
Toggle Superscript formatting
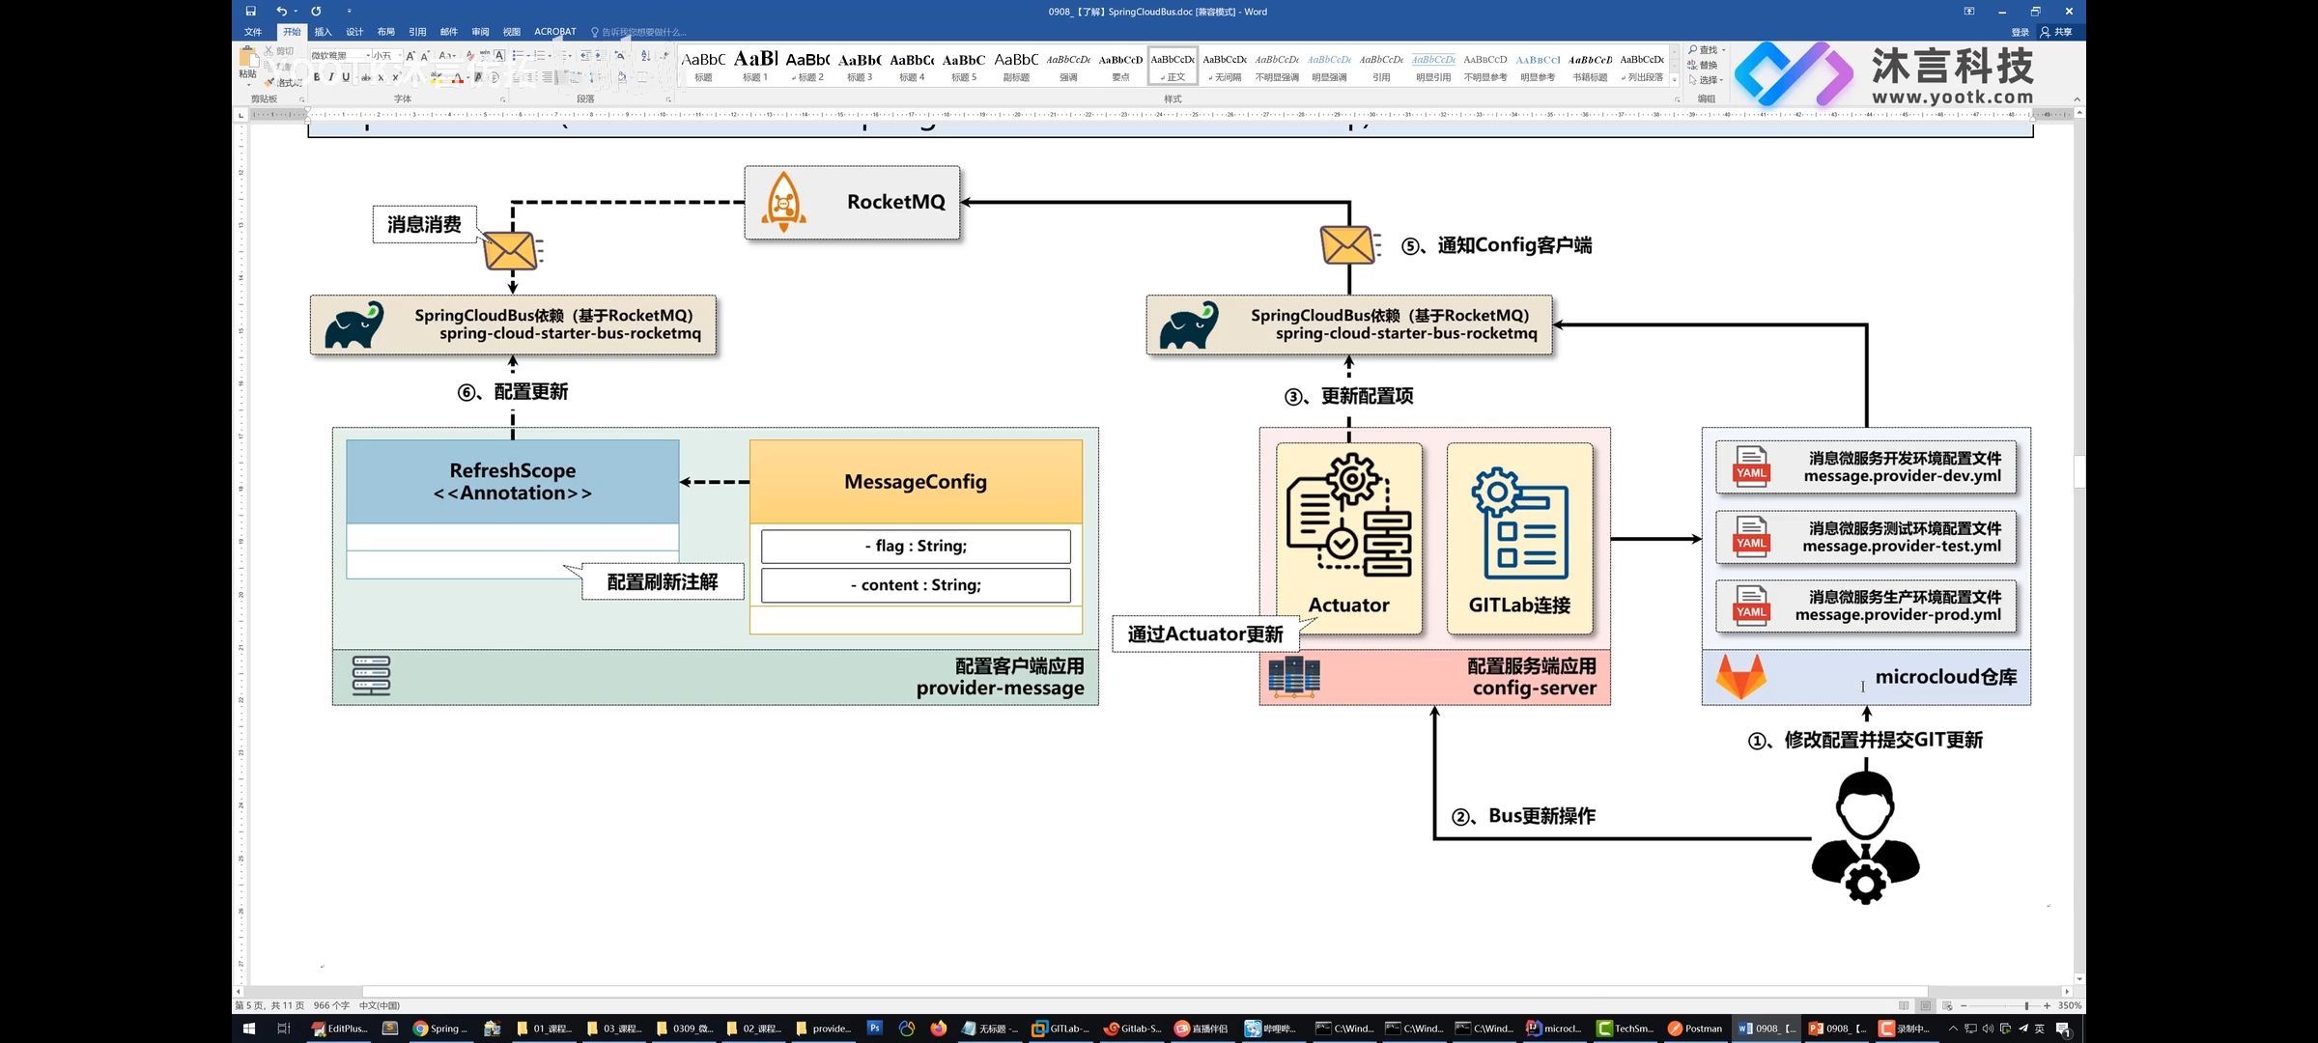click(395, 77)
